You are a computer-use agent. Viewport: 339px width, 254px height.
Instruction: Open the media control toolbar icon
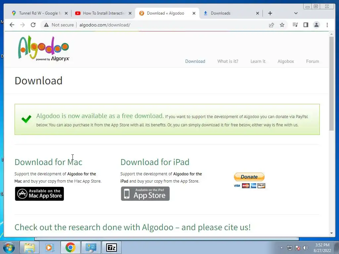click(295, 25)
